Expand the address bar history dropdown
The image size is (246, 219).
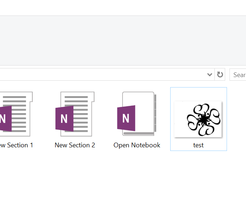click(x=210, y=75)
